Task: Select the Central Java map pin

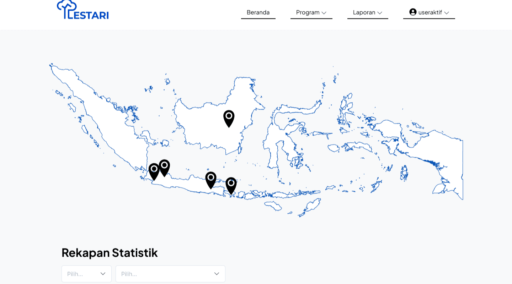Action: 211,180
